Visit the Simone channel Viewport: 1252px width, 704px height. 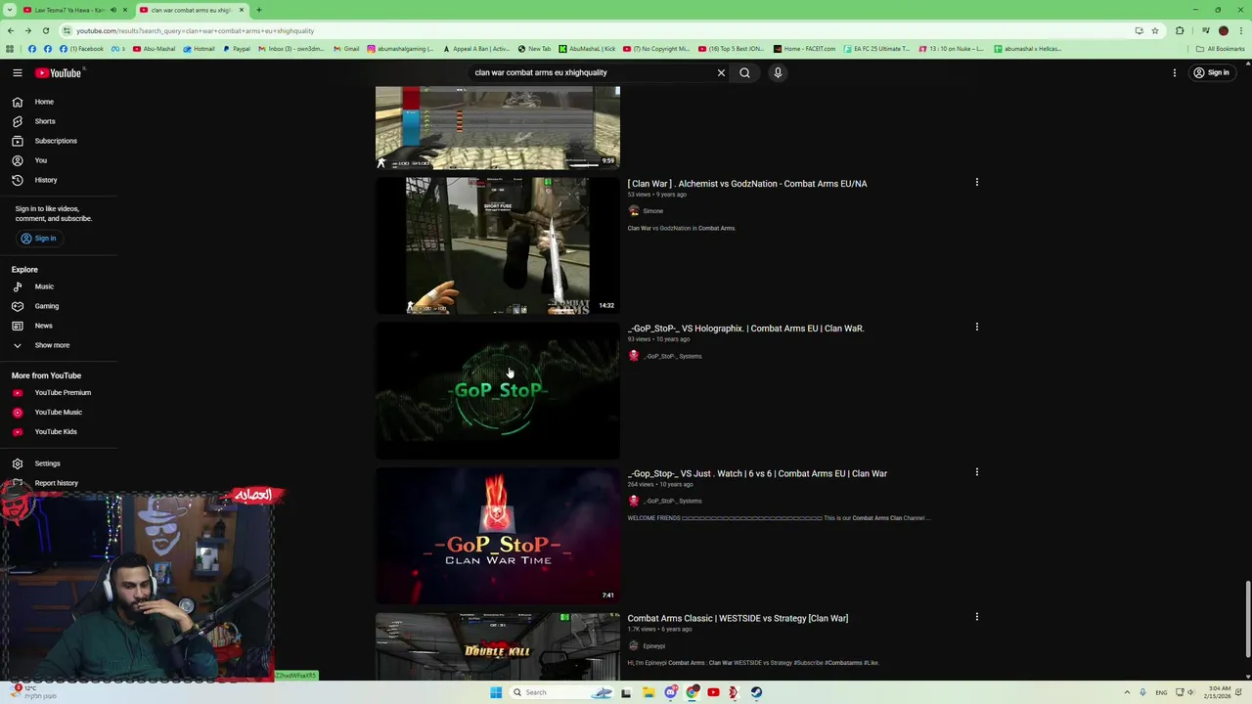pyautogui.click(x=652, y=211)
